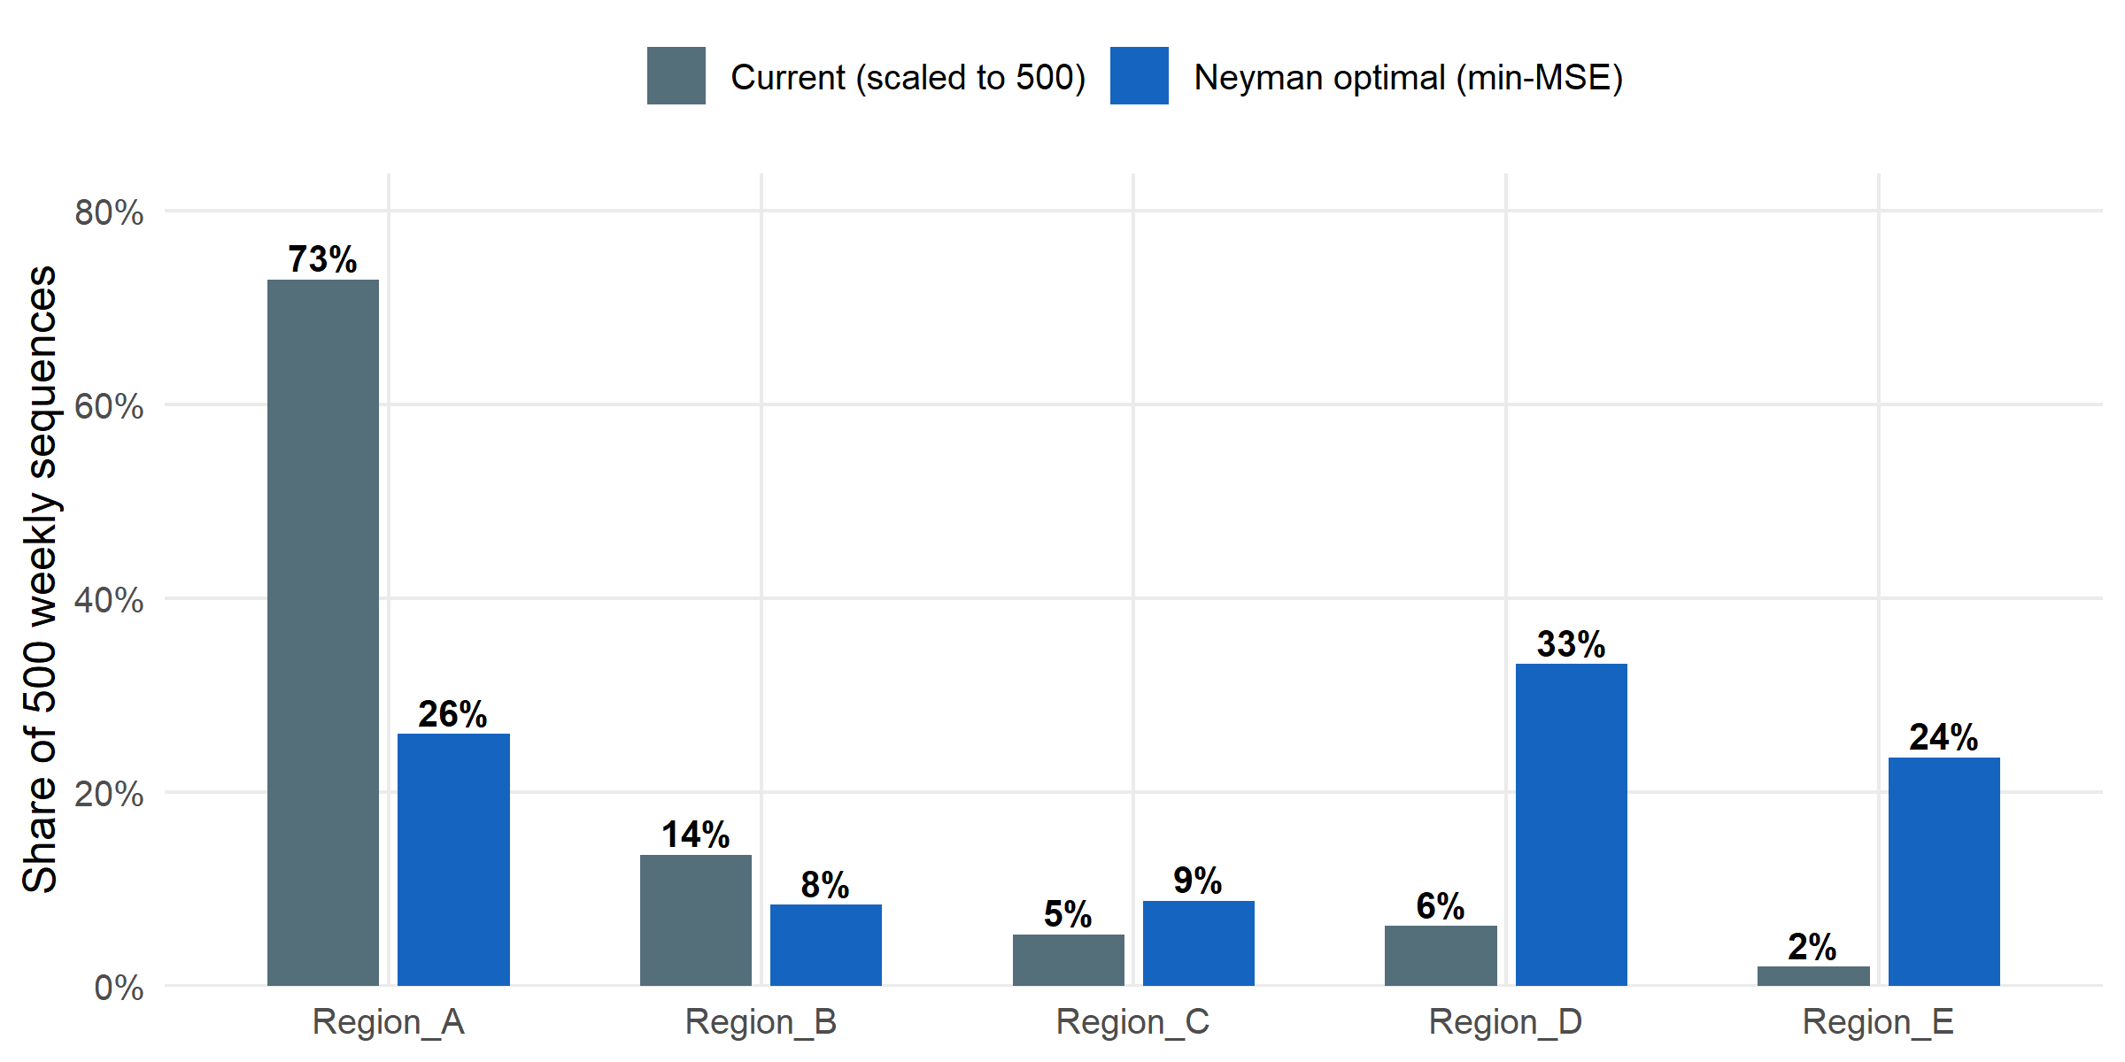Click Region_A's gray Current bar

click(x=323, y=632)
